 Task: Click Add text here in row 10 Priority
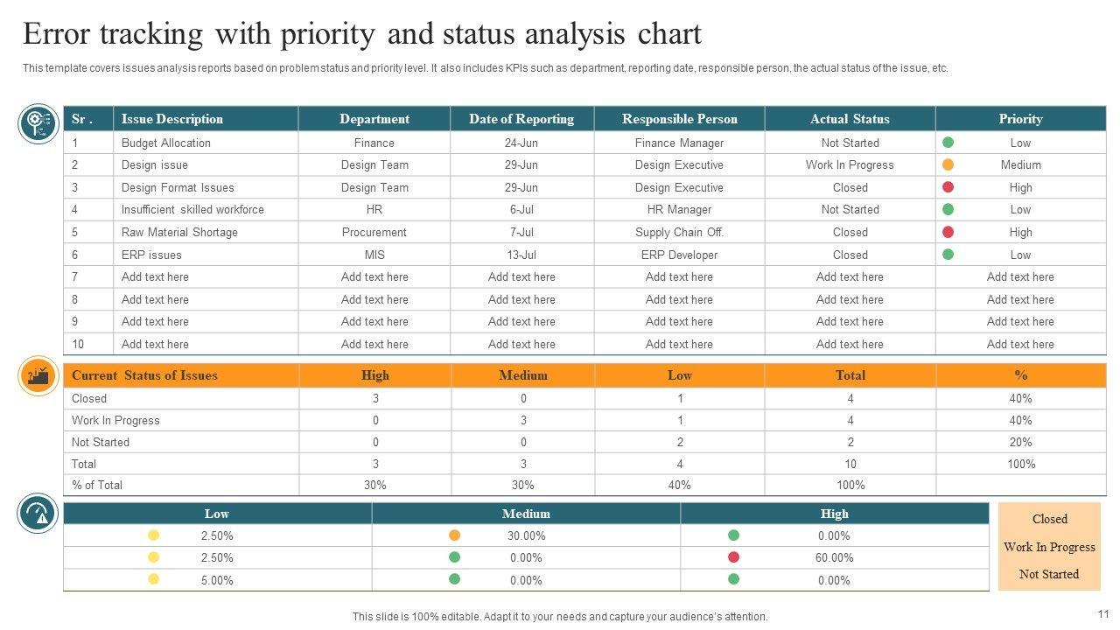pyautogui.click(x=1020, y=344)
